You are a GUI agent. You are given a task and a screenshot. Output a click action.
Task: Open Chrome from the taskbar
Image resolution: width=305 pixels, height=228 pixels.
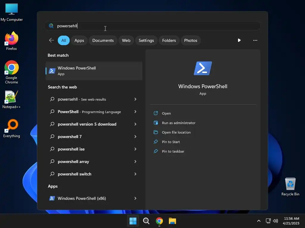click(x=159, y=221)
